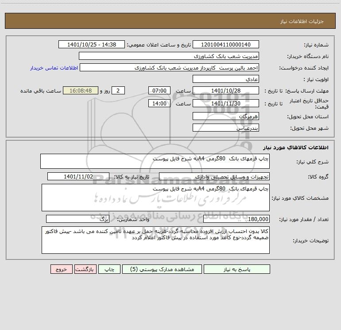Click the چاپ print button
341x330 pixels.
[x=109, y=269]
